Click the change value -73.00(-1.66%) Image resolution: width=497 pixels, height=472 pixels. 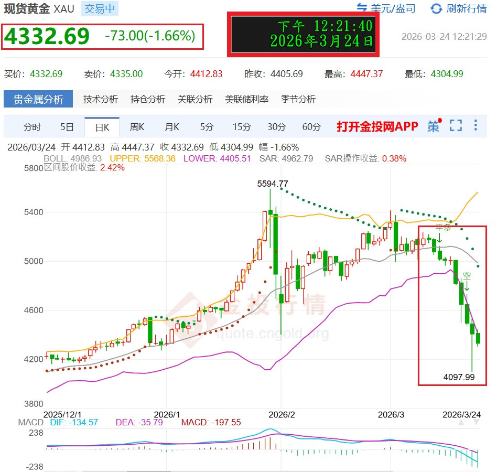point(150,36)
